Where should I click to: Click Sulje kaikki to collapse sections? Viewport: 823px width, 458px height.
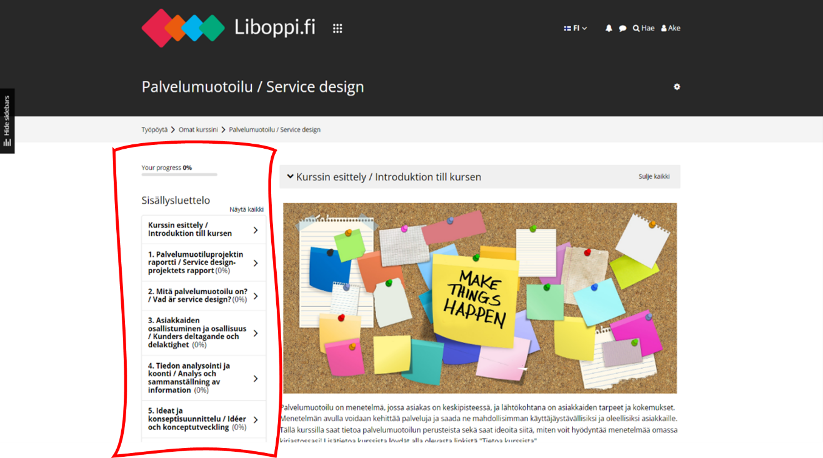654,177
